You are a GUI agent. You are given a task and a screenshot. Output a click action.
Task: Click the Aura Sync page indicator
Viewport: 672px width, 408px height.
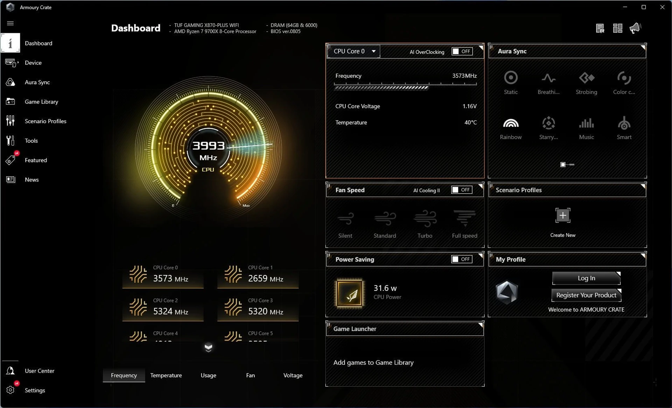pyautogui.click(x=567, y=164)
